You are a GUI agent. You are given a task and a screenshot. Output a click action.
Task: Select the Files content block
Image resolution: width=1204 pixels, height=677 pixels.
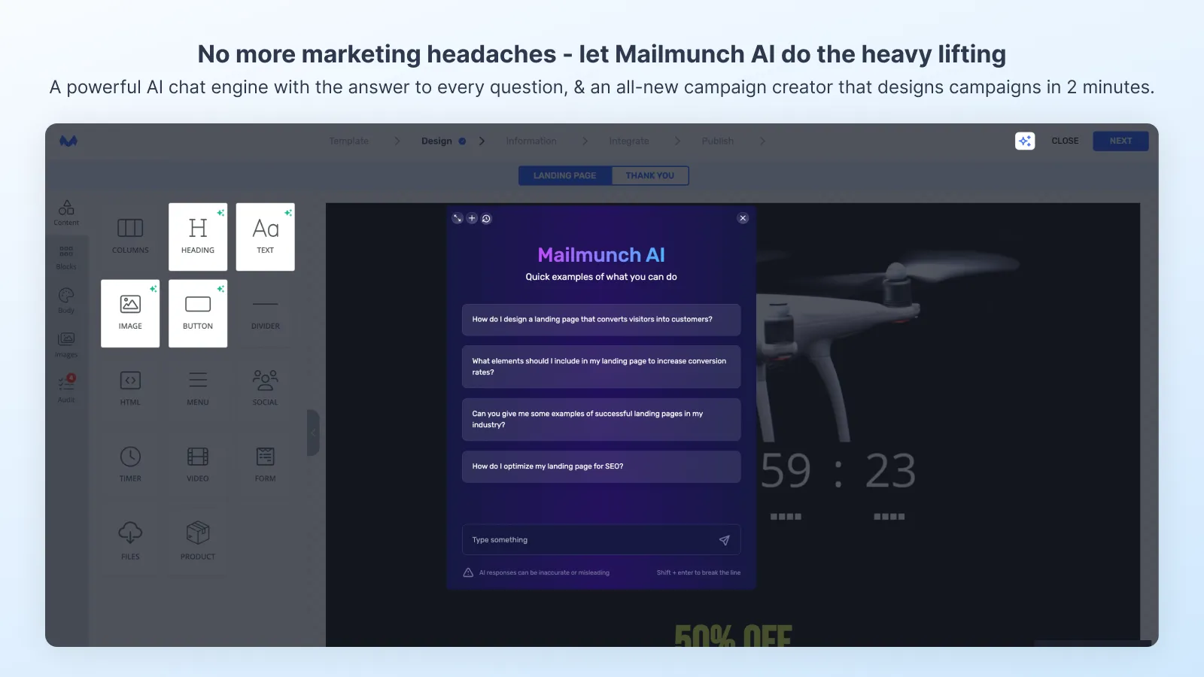click(x=130, y=542)
